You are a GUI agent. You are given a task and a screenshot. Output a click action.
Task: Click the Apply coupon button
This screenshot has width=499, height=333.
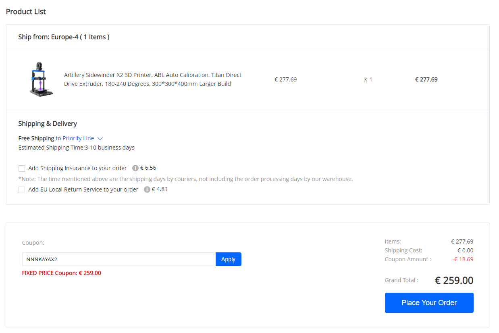[x=228, y=259]
